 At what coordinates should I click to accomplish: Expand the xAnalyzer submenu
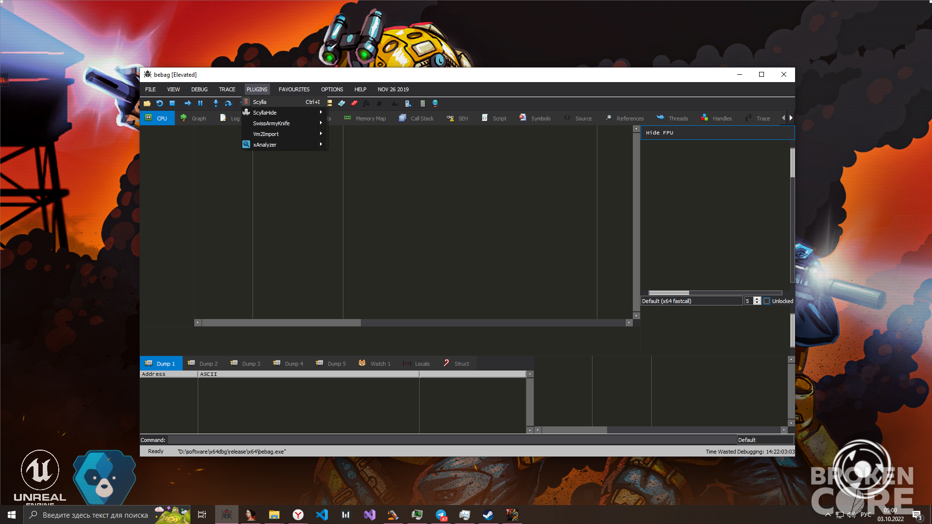(284, 145)
